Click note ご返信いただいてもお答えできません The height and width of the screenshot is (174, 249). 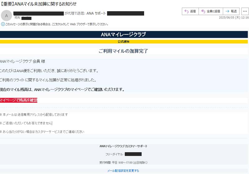coord(26,123)
